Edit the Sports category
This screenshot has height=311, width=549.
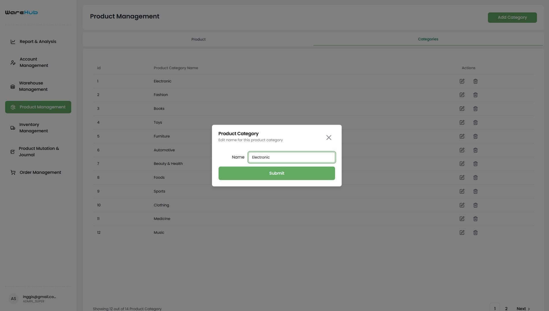[x=462, y=191]
